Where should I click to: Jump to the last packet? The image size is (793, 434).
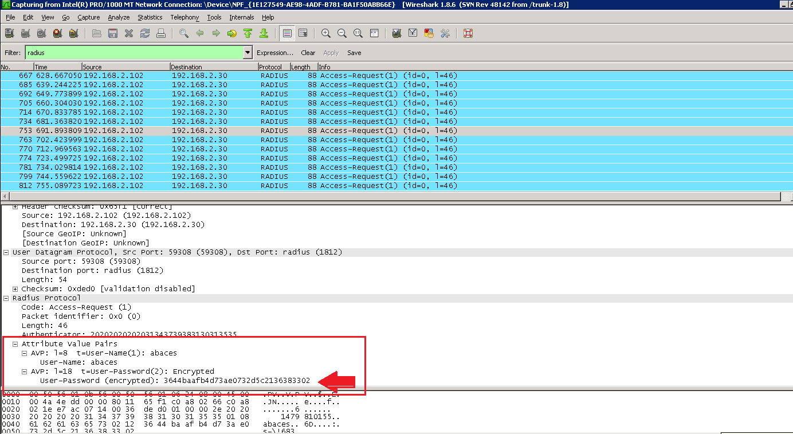coord(265,33)
